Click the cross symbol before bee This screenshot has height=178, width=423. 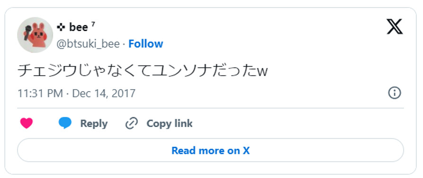pyautogui.click(x=61, y=27)
